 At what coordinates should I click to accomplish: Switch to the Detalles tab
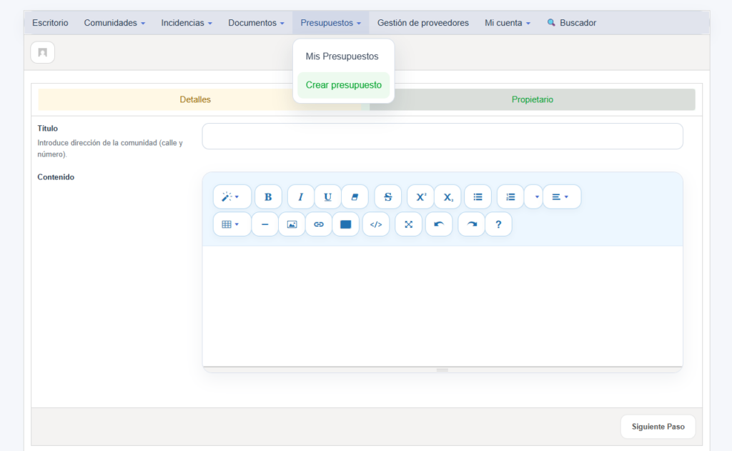click(195, 99)
